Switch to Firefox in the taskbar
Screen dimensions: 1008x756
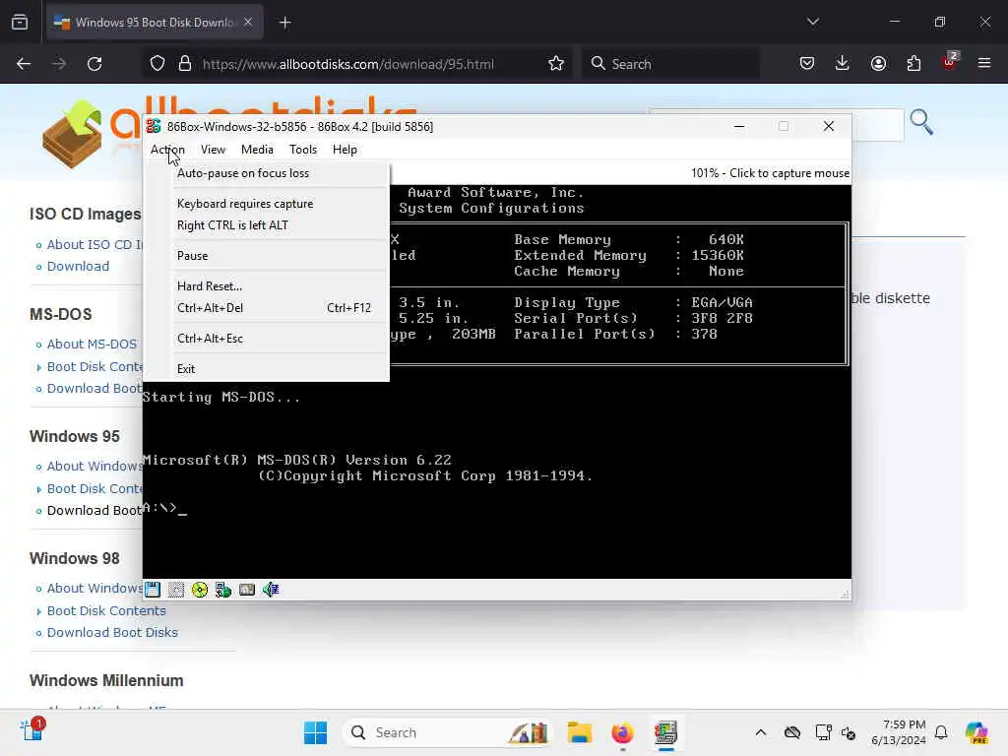pos(622,732)
